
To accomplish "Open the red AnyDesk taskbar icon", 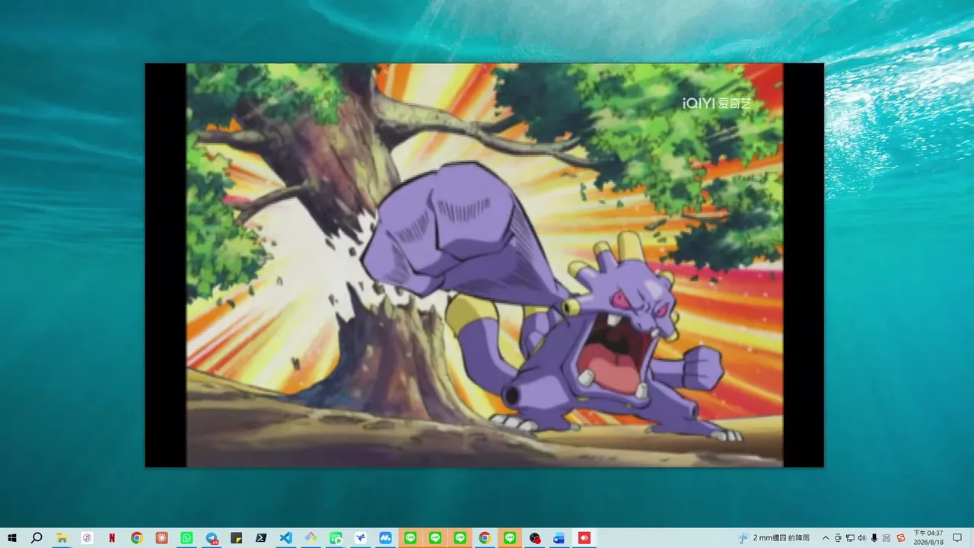I will point(584,537).
